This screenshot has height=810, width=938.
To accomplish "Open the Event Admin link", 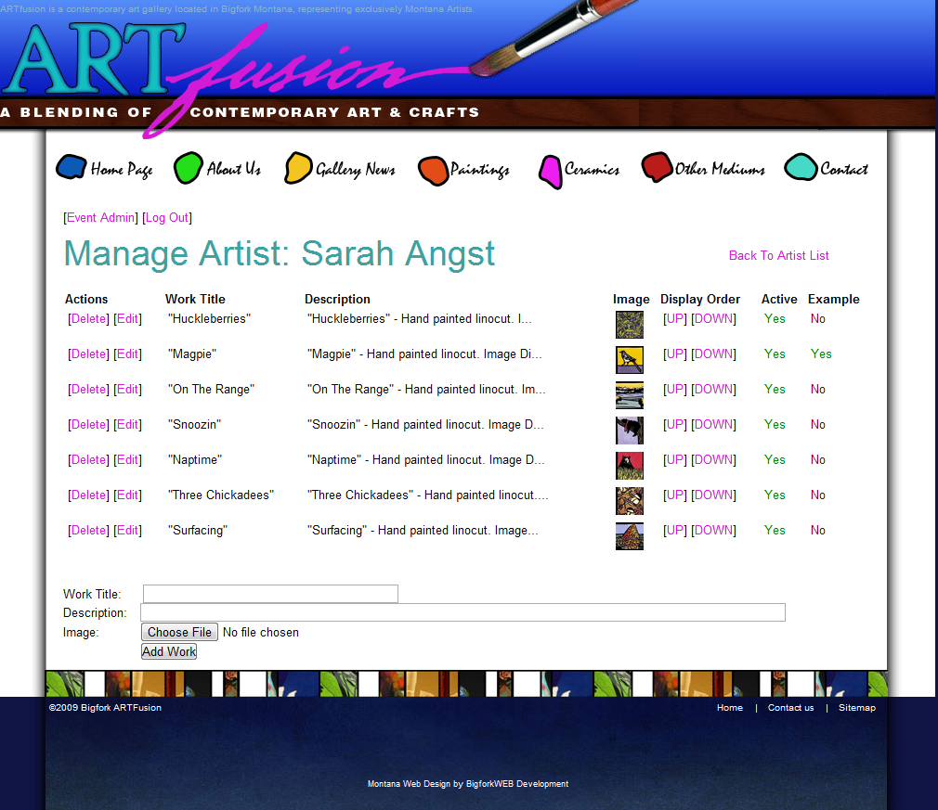I will [100, 218].
